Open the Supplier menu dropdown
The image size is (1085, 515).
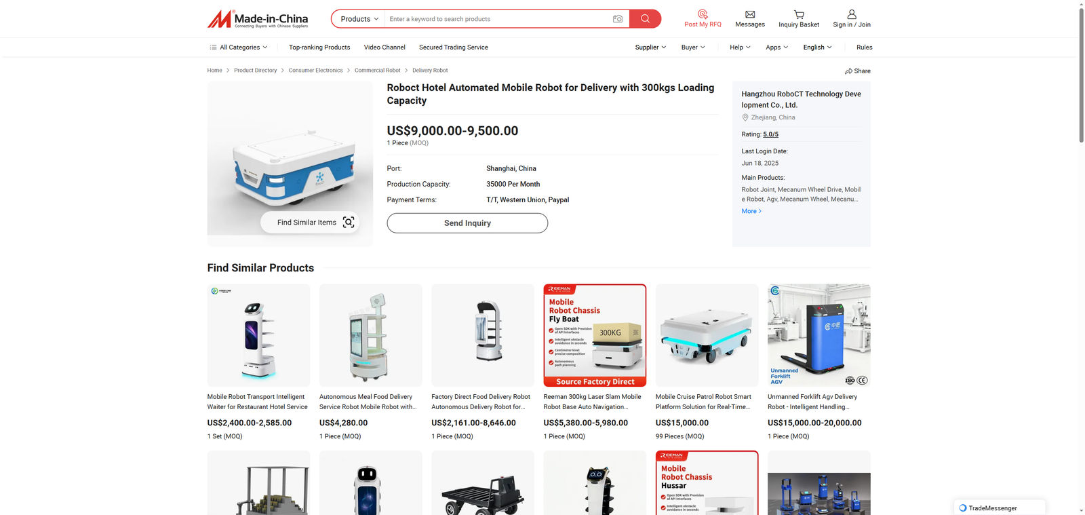pos(650,47)
